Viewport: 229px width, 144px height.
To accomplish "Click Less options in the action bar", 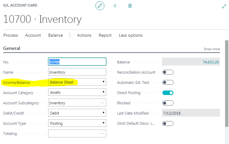I will (131, 35).
